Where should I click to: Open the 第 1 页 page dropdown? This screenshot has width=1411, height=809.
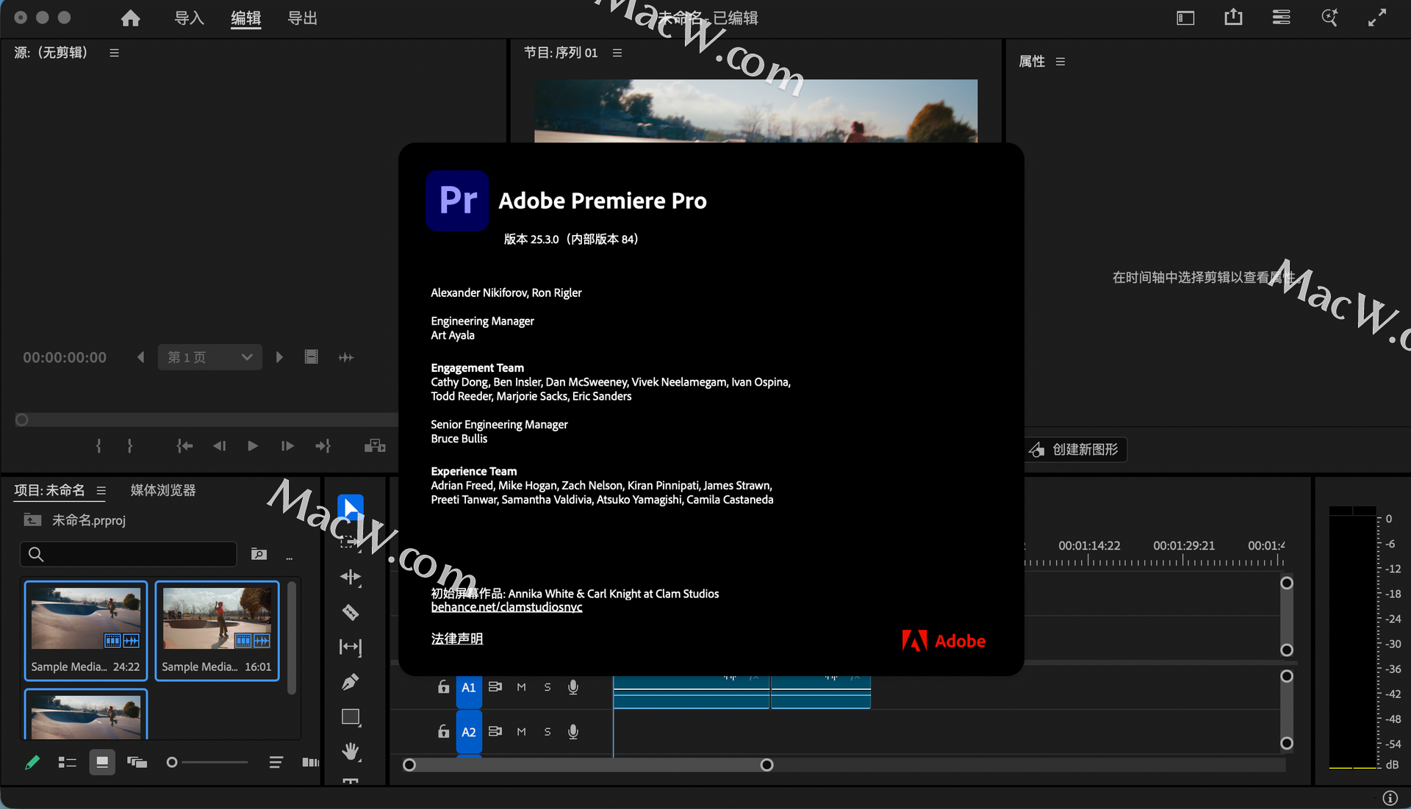click(x=210, y=357)
